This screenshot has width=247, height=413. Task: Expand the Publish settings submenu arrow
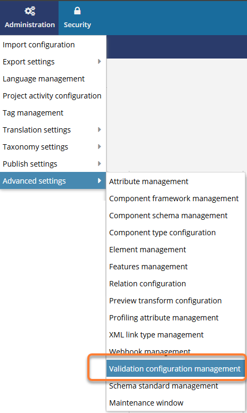99,163
